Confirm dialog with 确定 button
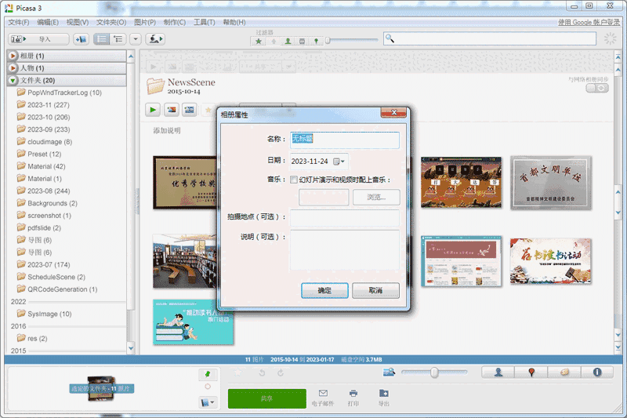The width and height of the screenshot is (627, 418). [x=324, y=290]
